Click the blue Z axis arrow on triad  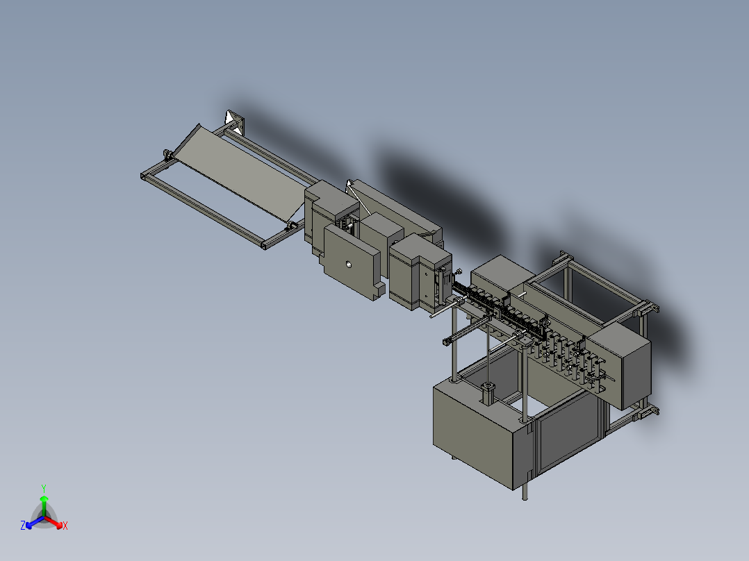click(x=35, y=522)
